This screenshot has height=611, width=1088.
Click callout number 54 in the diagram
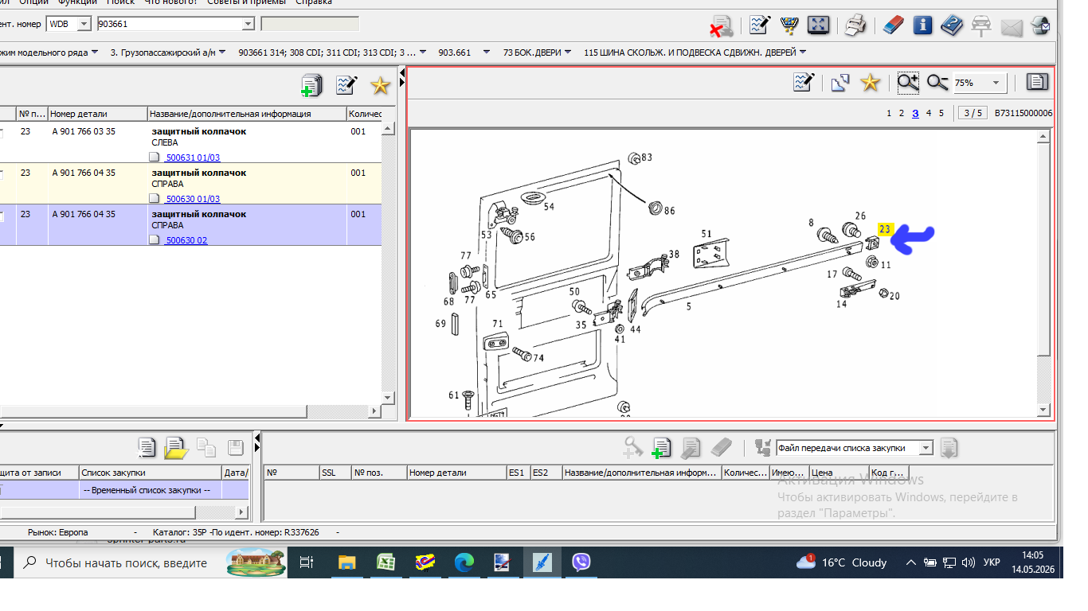[x=549, y=207]
